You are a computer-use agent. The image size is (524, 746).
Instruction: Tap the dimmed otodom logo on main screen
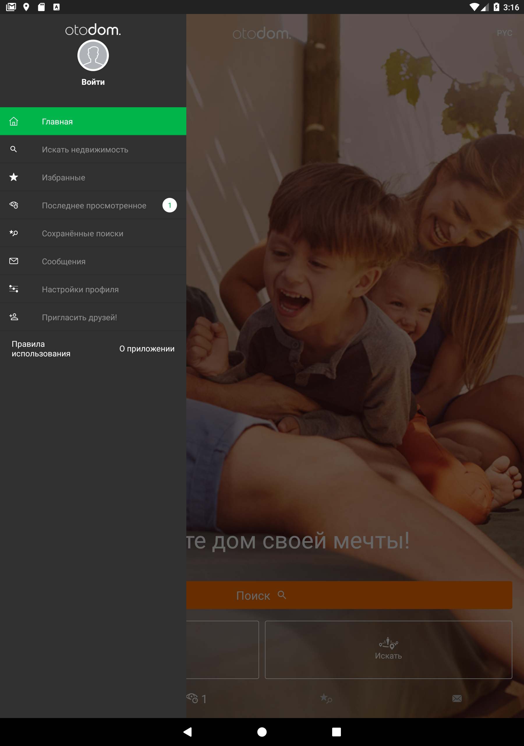pos(262,33)
